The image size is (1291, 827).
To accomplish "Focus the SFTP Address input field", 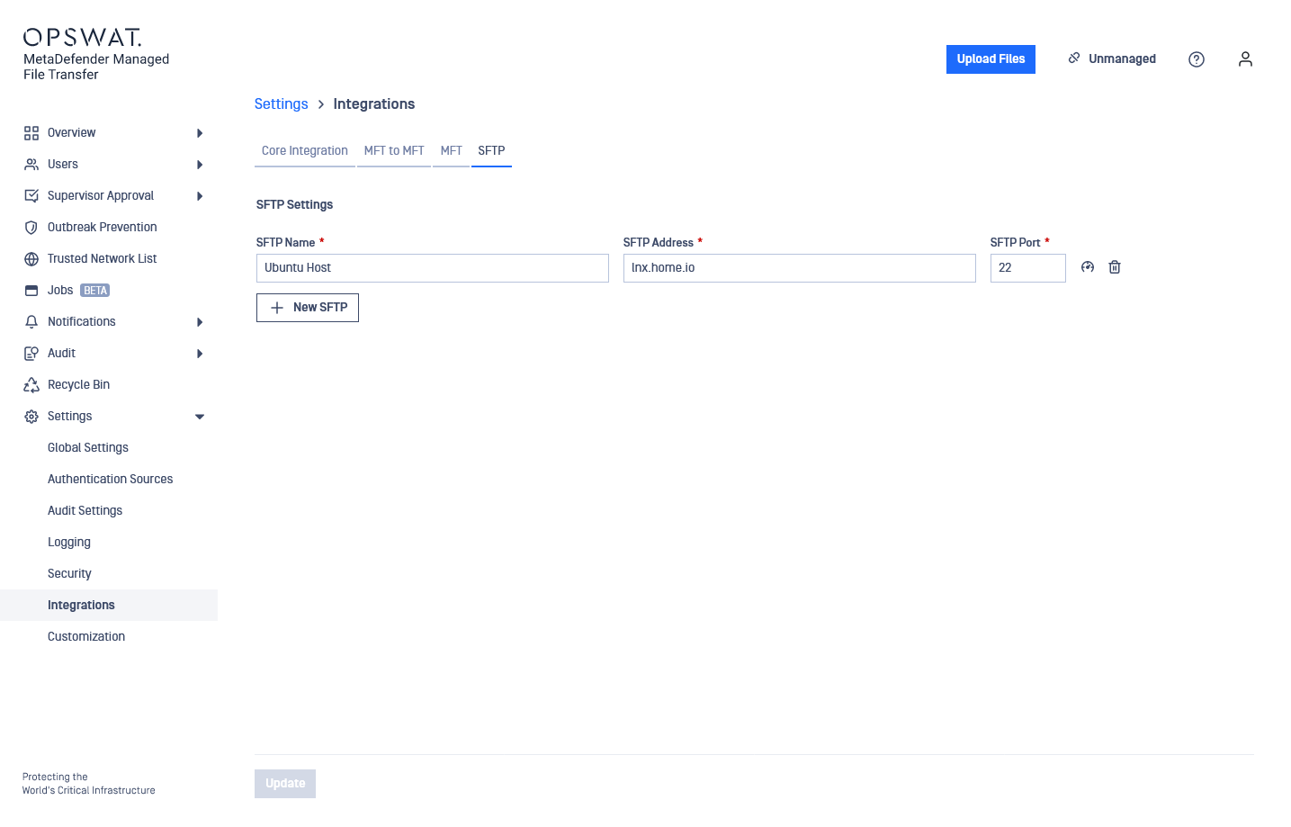I will coord(800,268).
